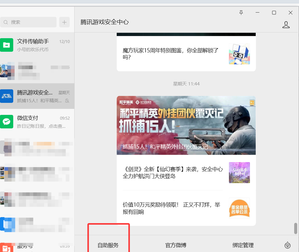Open the account profile icon
The image size is (299, 252).
point(286,25)
